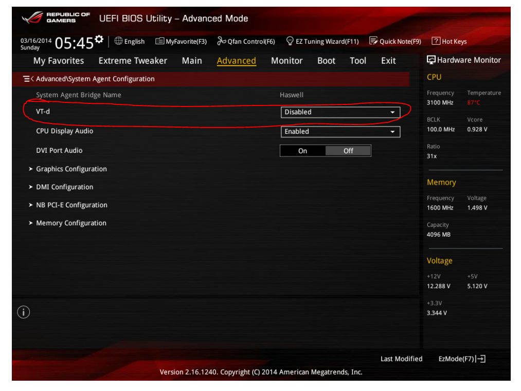Show Hot Keys help icon

pos(436,41)
